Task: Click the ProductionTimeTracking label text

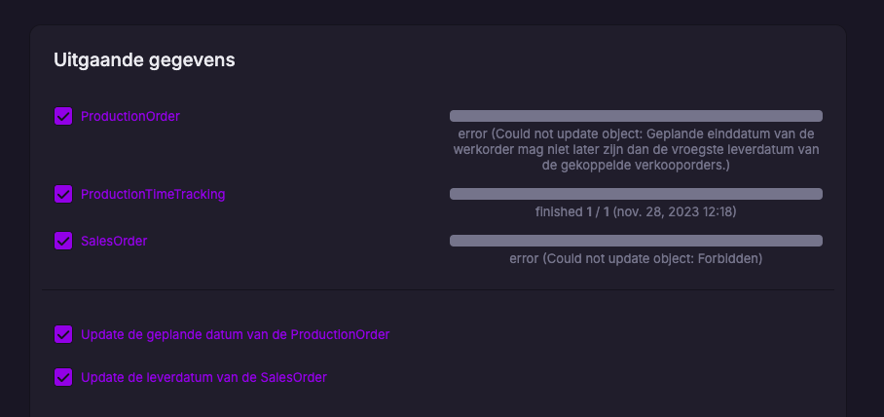Action: pyautogui.click(x=153, y=194)
